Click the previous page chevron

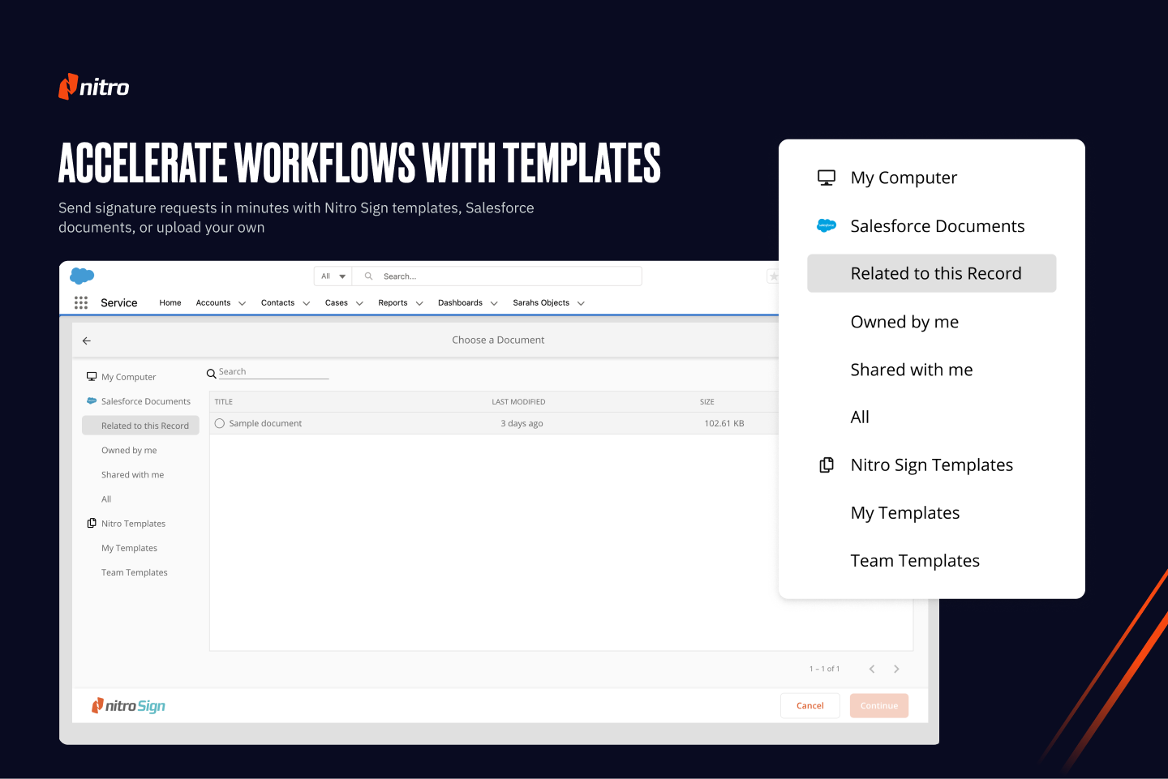click(x=872, y=670)
